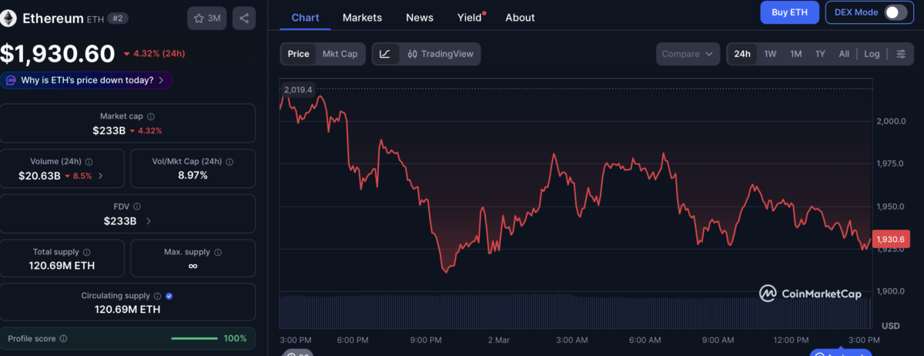Click the Total supply 120.69M ETH value
This screenshot has width=924, height=356.
pos(62,266)
